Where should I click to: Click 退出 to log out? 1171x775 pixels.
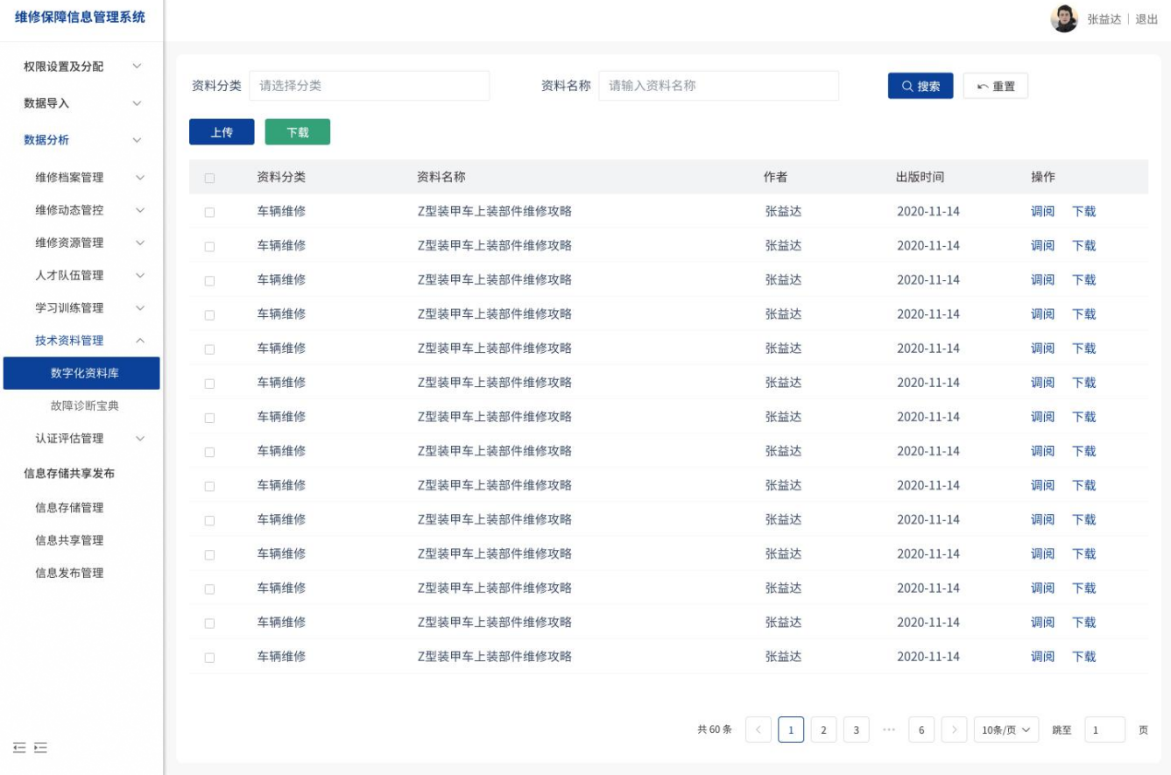1146,19
